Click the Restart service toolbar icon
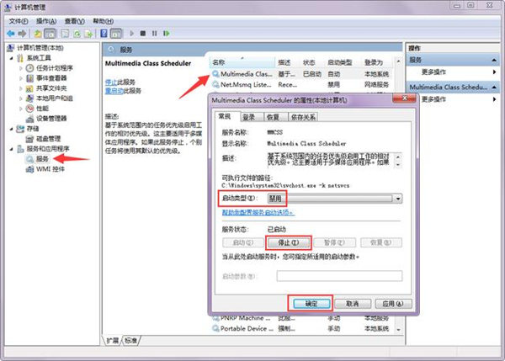505x361 pixels. pos(166,34)
